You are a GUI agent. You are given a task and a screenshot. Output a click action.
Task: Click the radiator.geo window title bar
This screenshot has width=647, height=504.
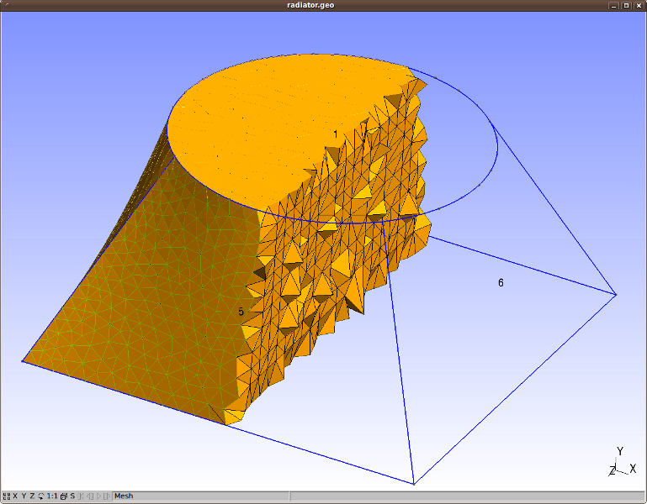pos(310,5)
